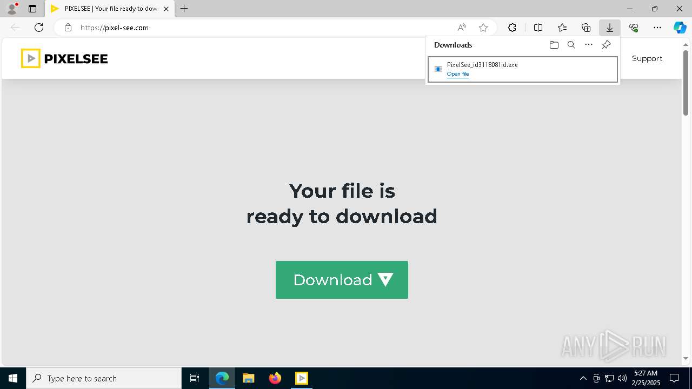Image resolution: width=692 pixels, height=389 pixels.
Task: Open tab actions menu icon
Action: 32,9
